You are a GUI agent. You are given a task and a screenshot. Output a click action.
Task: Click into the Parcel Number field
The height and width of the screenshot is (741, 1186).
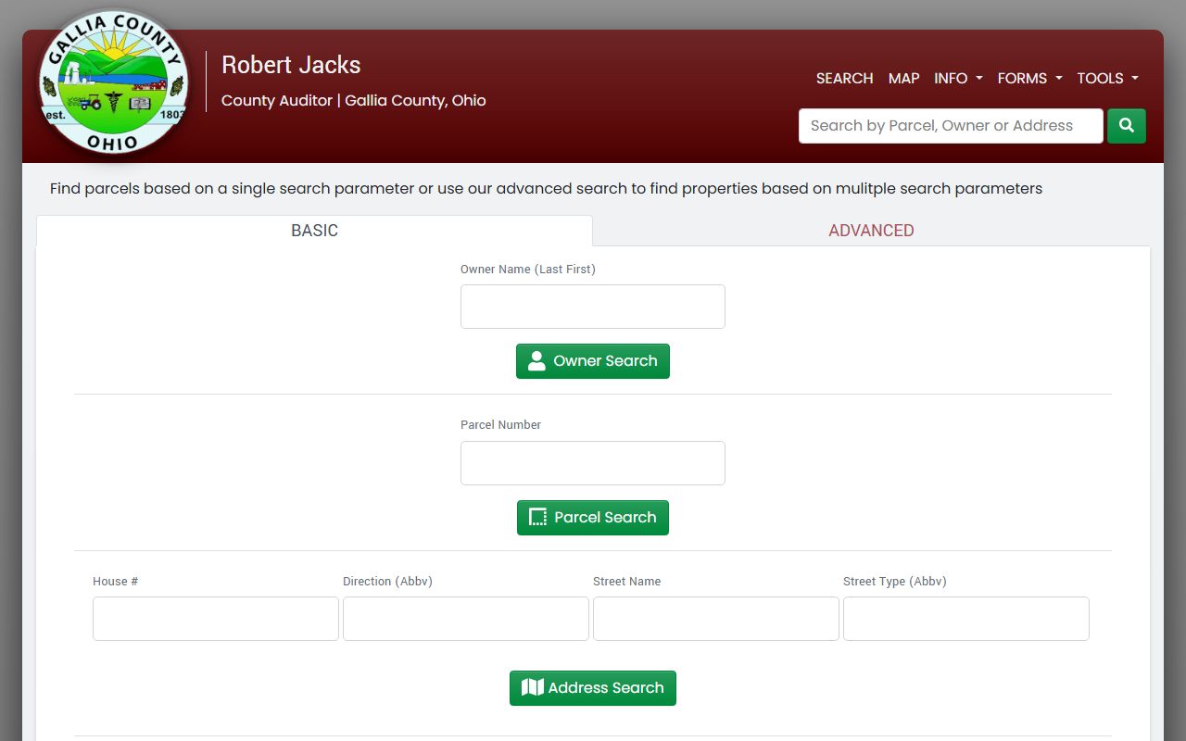[x=593, y=463]
